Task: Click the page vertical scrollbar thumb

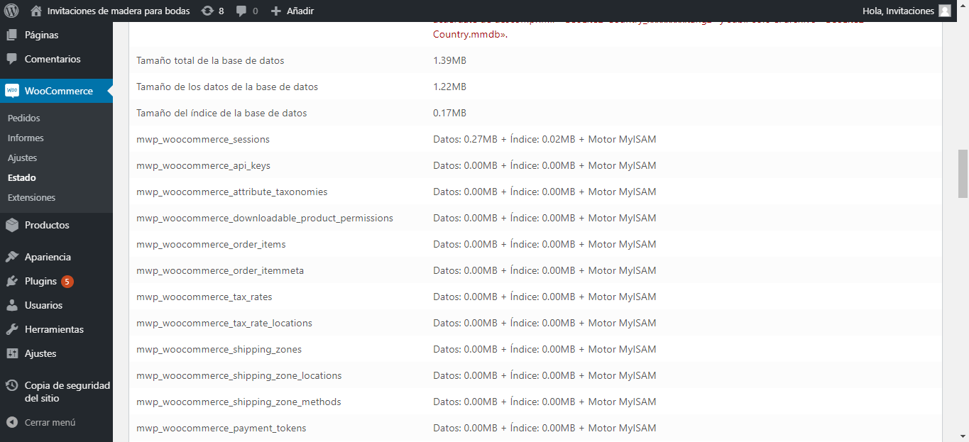Action: (963, 174)
